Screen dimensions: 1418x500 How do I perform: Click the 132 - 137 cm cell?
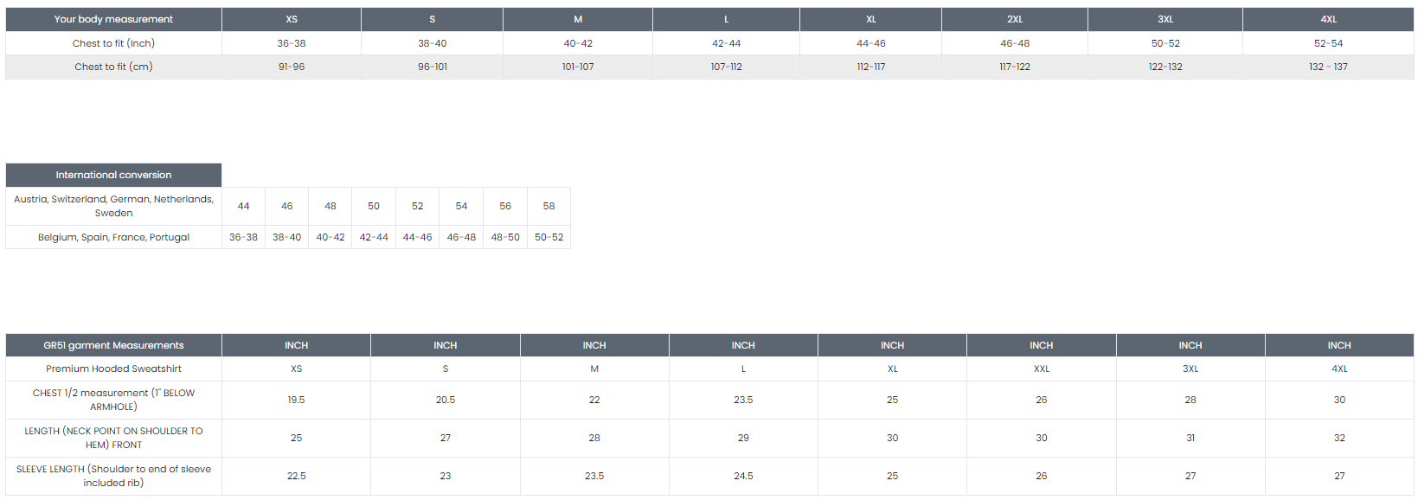tap(1328, 67)
